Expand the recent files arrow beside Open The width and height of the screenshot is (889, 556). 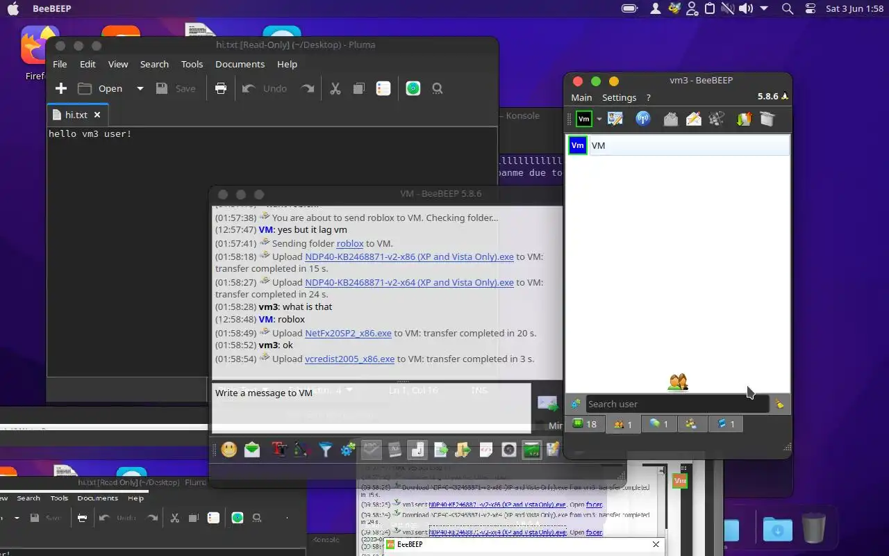pyautogui.click(x=140, y=88)
